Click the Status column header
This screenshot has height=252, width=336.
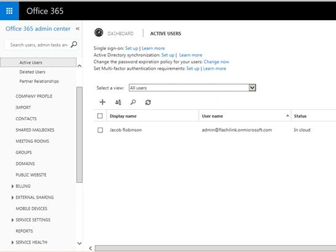[x=300, y=116]
